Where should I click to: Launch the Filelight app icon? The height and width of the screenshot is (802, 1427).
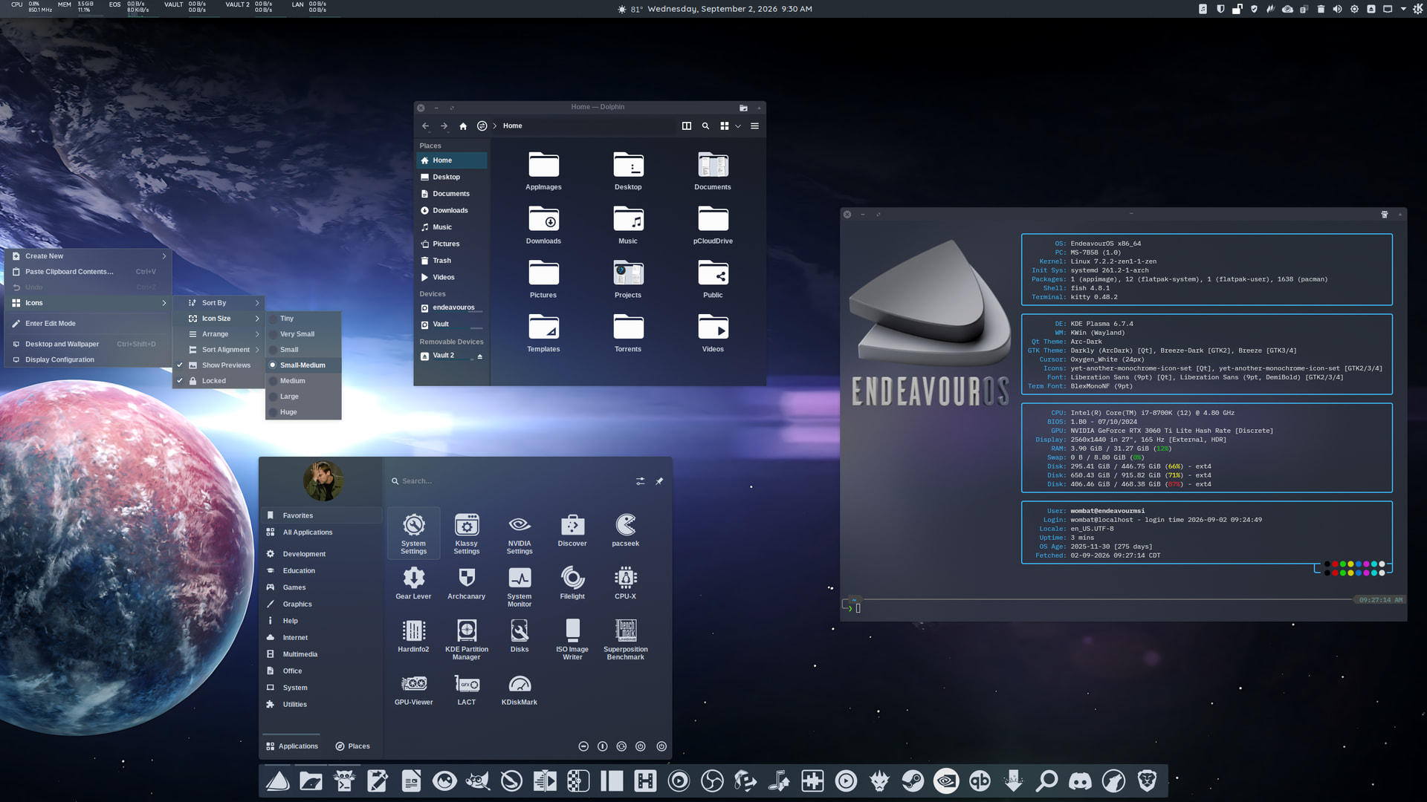pyautogui.click(x=572, y=583)
